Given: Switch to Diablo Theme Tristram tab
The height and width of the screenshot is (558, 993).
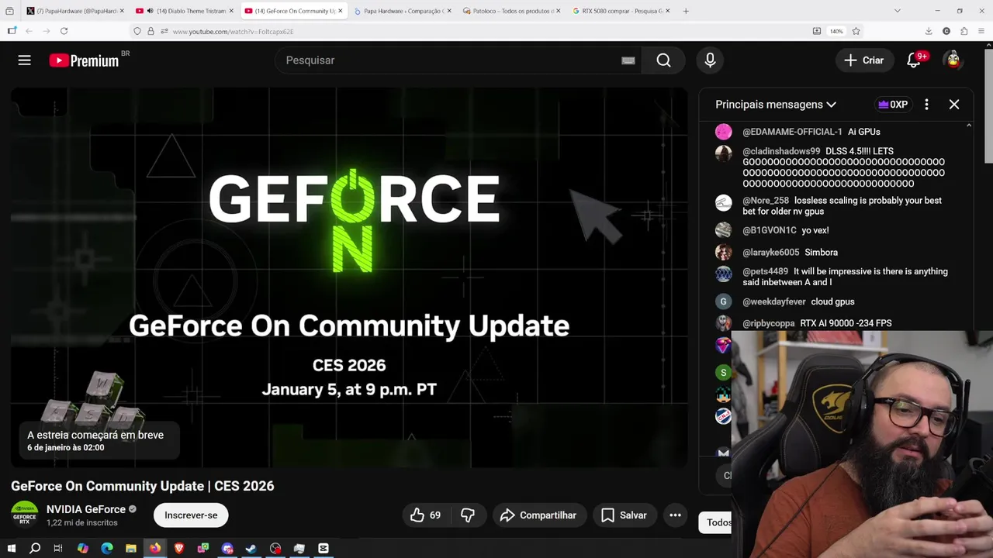Looking at the screenshot, I should tap(185, 11).
